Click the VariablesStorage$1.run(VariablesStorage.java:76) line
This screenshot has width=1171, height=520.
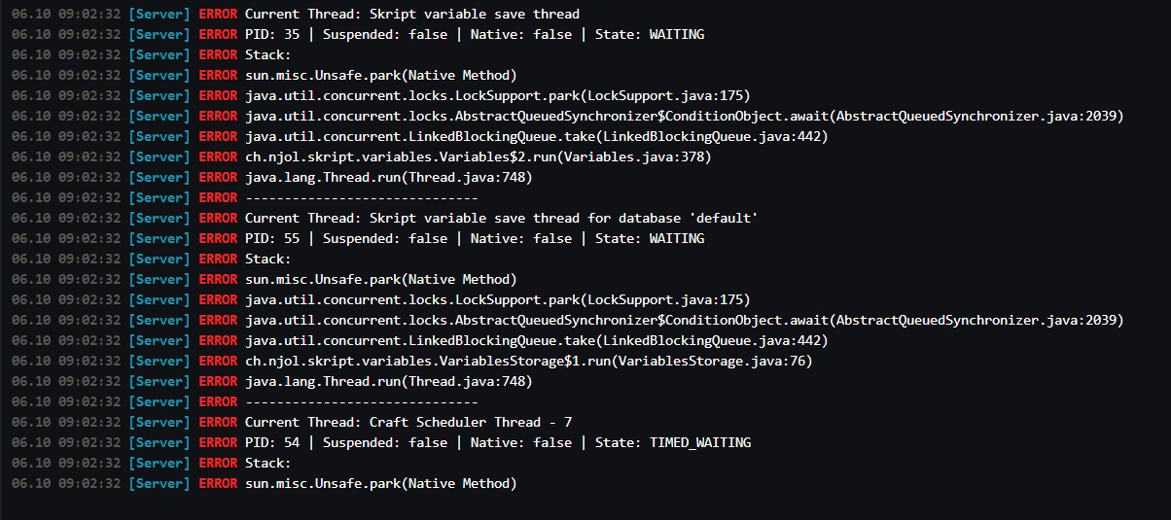412,361
